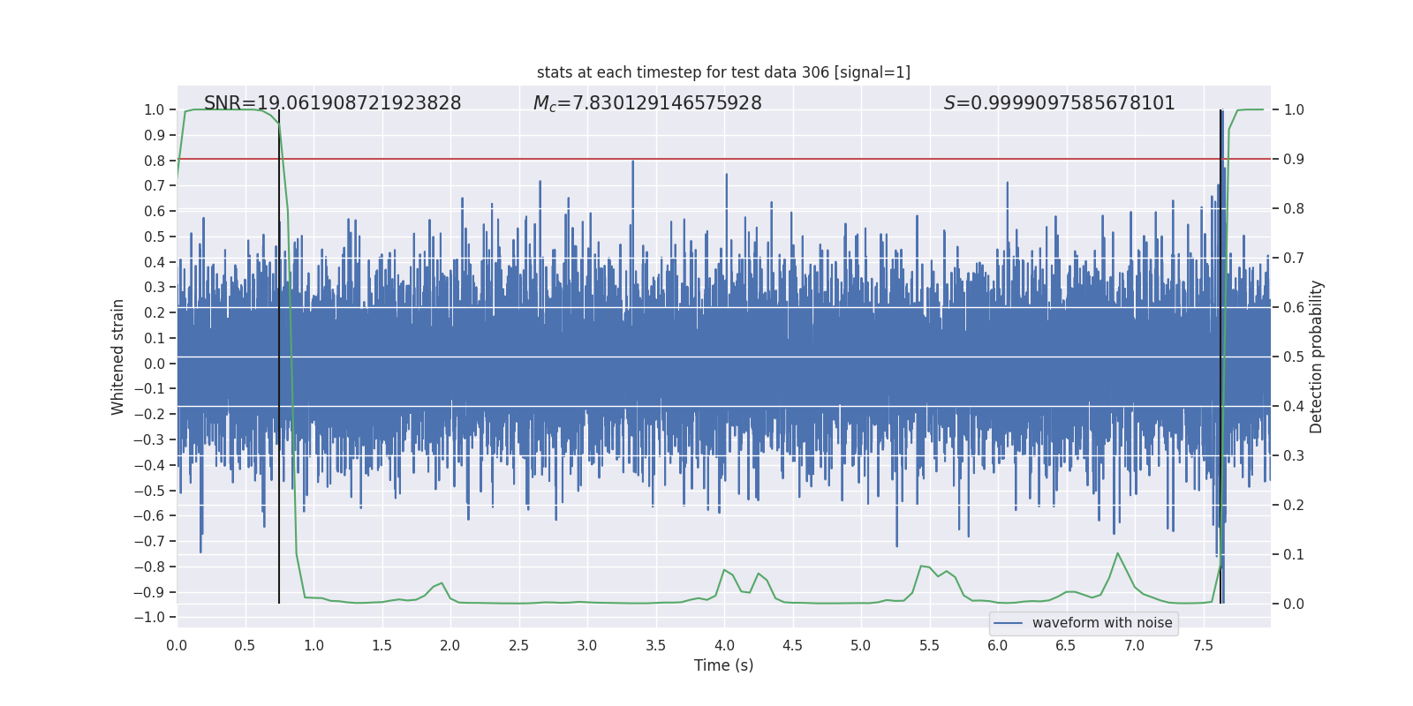
Task: Click the 'Time (s)' x-axis label
Action: click(723, 665)
